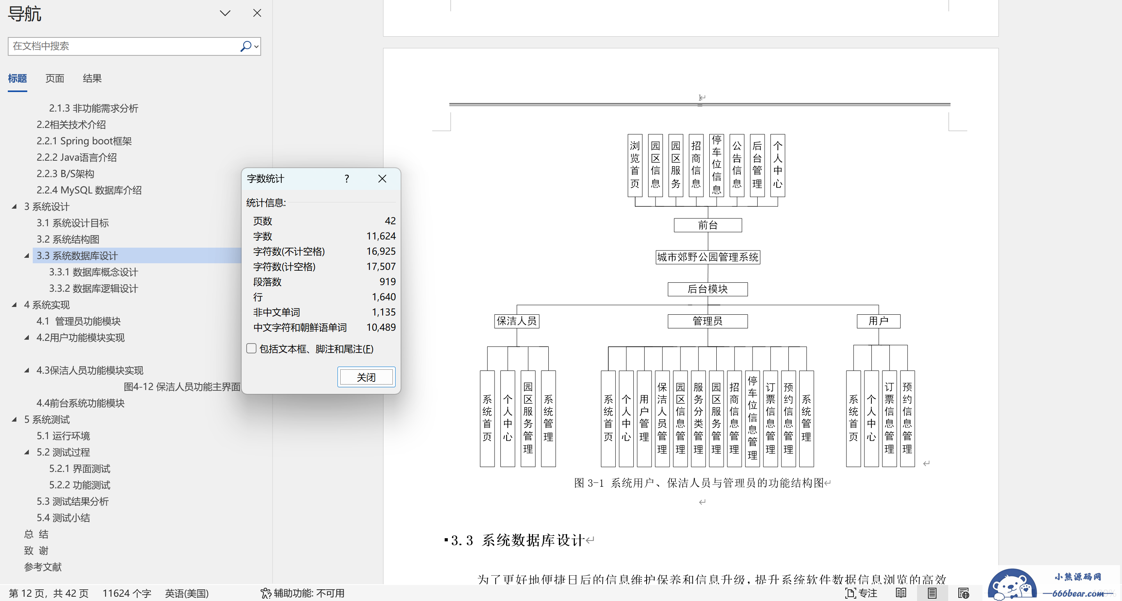Screen dimensions: 1122x601
Task: Go to heading 3.1 系统设计目标
Action: click(73, 223)
